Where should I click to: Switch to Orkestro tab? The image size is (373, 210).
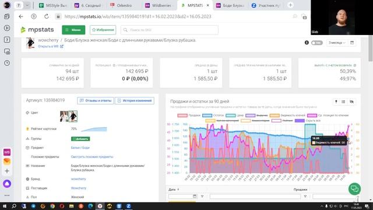[121, 5]
